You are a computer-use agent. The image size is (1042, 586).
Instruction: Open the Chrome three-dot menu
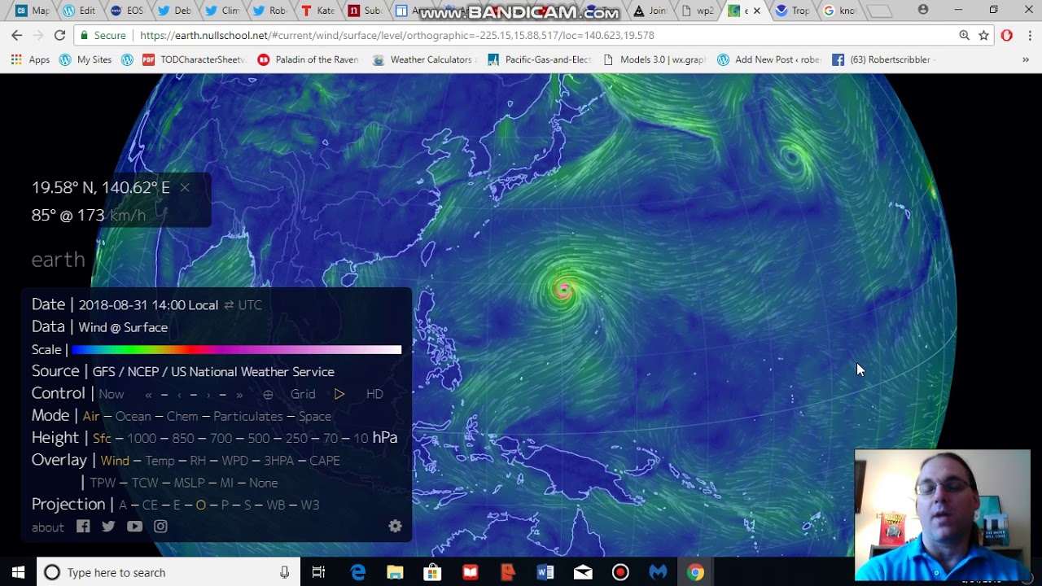pos(1030,35)
